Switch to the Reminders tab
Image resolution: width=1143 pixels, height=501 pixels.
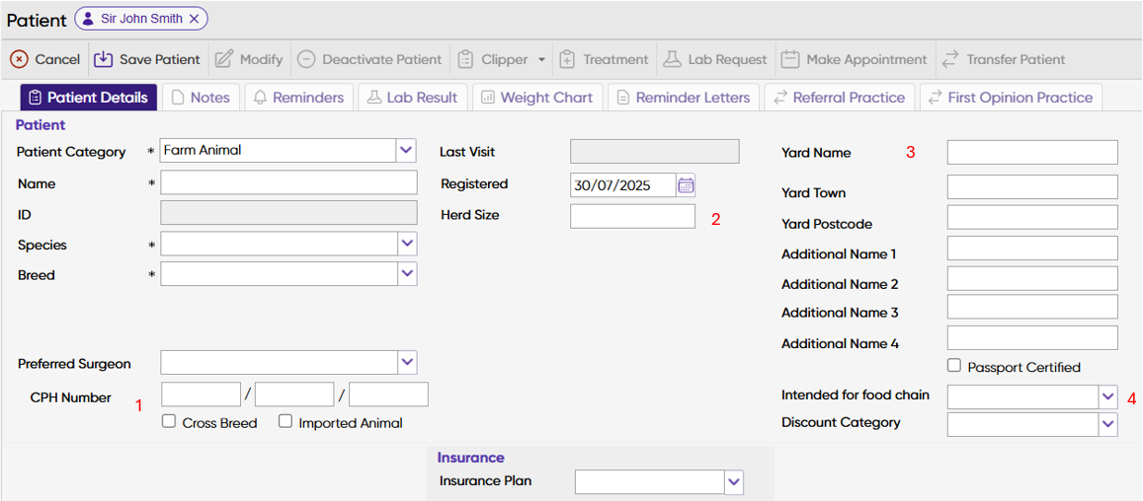coord(299,98)
